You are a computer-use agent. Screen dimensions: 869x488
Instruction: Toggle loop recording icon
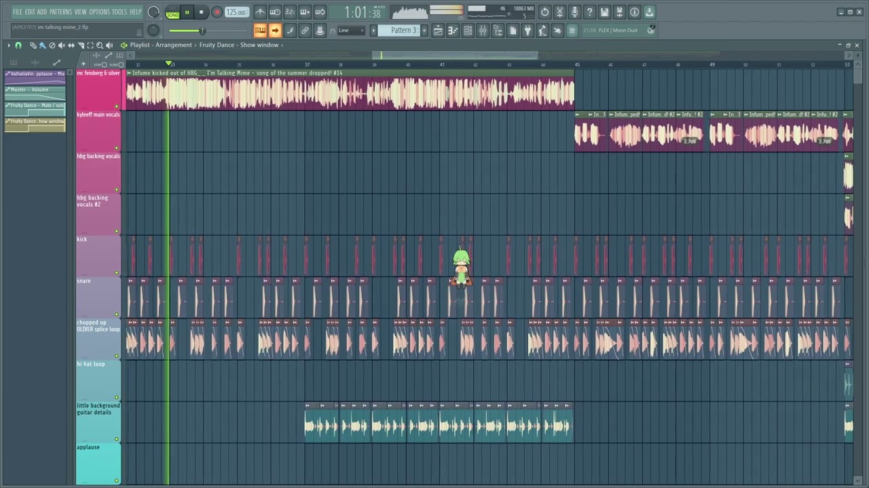320,12
